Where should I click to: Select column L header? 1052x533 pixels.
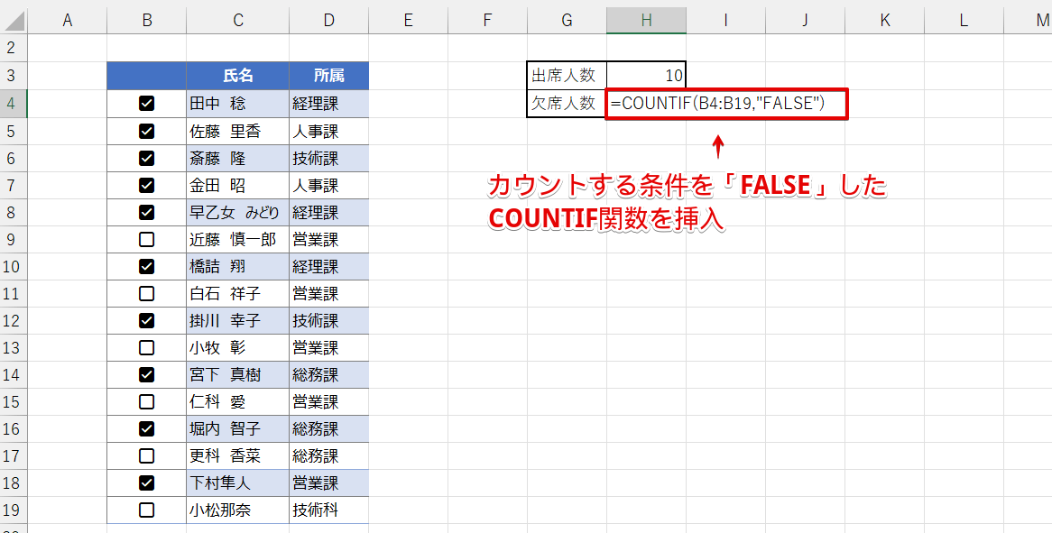(964, 21)
